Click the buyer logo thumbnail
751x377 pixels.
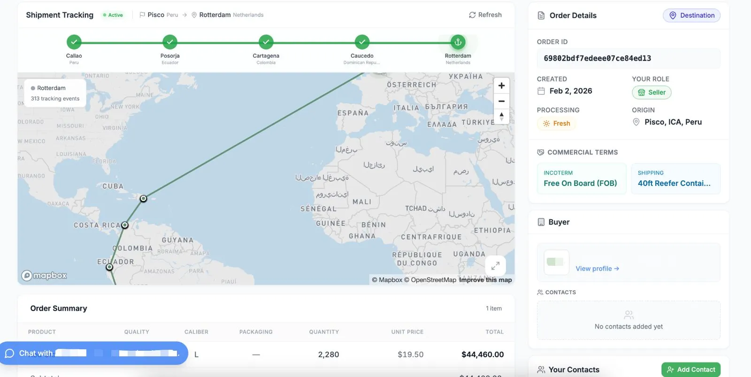pos(556,262)
